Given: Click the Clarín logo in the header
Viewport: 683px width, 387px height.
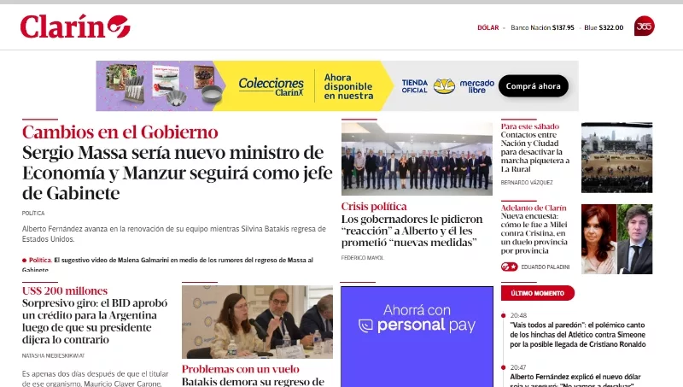Looking at the screenshot, I should click(75, 26).
